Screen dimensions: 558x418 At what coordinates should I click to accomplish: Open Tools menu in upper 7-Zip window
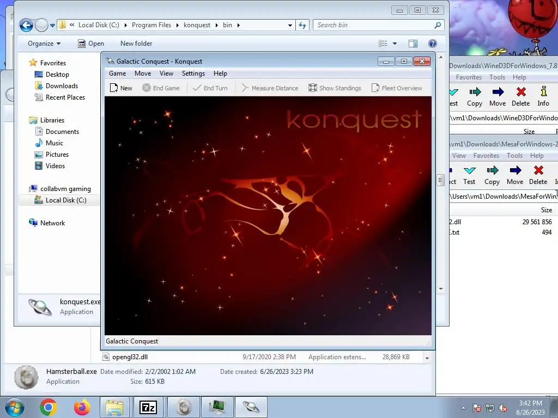[x=497, y=77]
